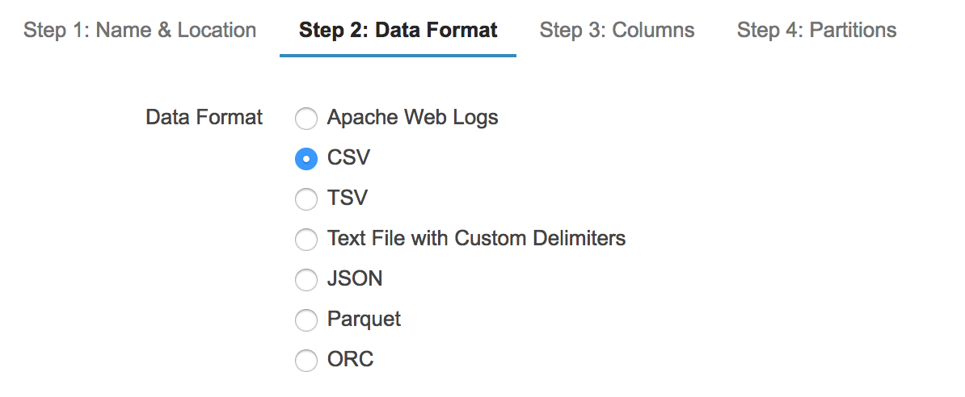Image resolution: width=965 pixels, height=397 pixels.
Task: Pick the JSON radio button
Action: 306,280
